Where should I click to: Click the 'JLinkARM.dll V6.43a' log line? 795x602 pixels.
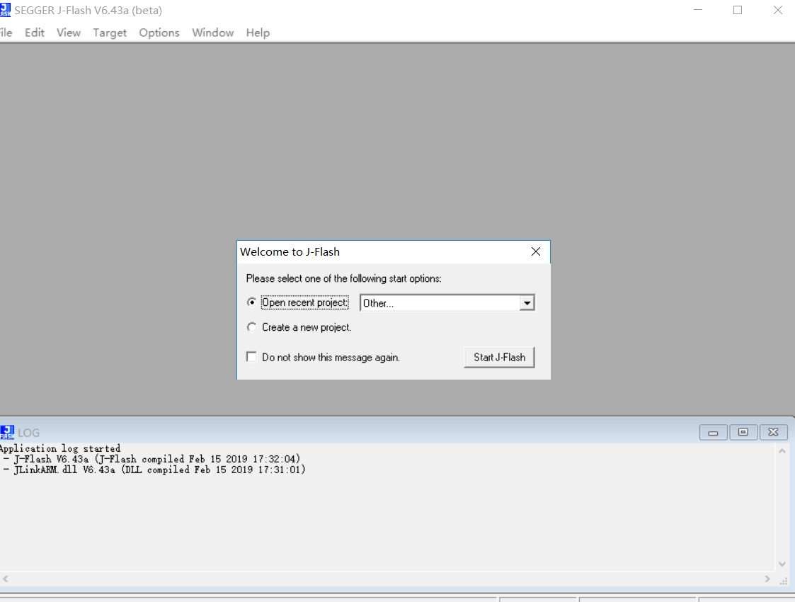[154, 470]
